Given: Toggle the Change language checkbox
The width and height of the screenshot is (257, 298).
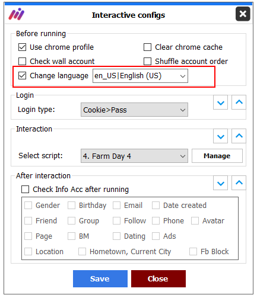Looking at the screenshot, I should click(x=22, y=76).
